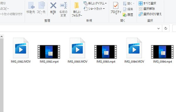Click the コピー先 (Copy to) icon
The height and width of the screenshot is (112, 176).
tap(42, 5)
